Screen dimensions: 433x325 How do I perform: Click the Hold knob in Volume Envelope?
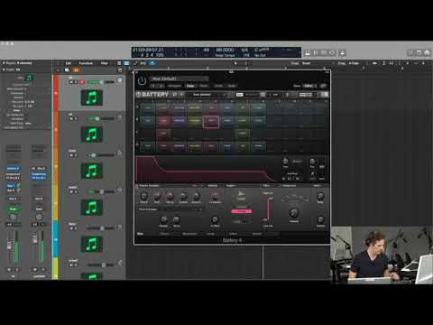[x=157, y=197]
